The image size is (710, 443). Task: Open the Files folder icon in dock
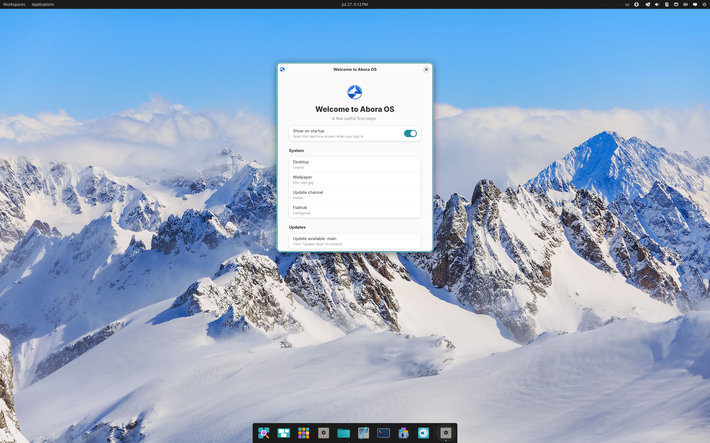[343, 433]
